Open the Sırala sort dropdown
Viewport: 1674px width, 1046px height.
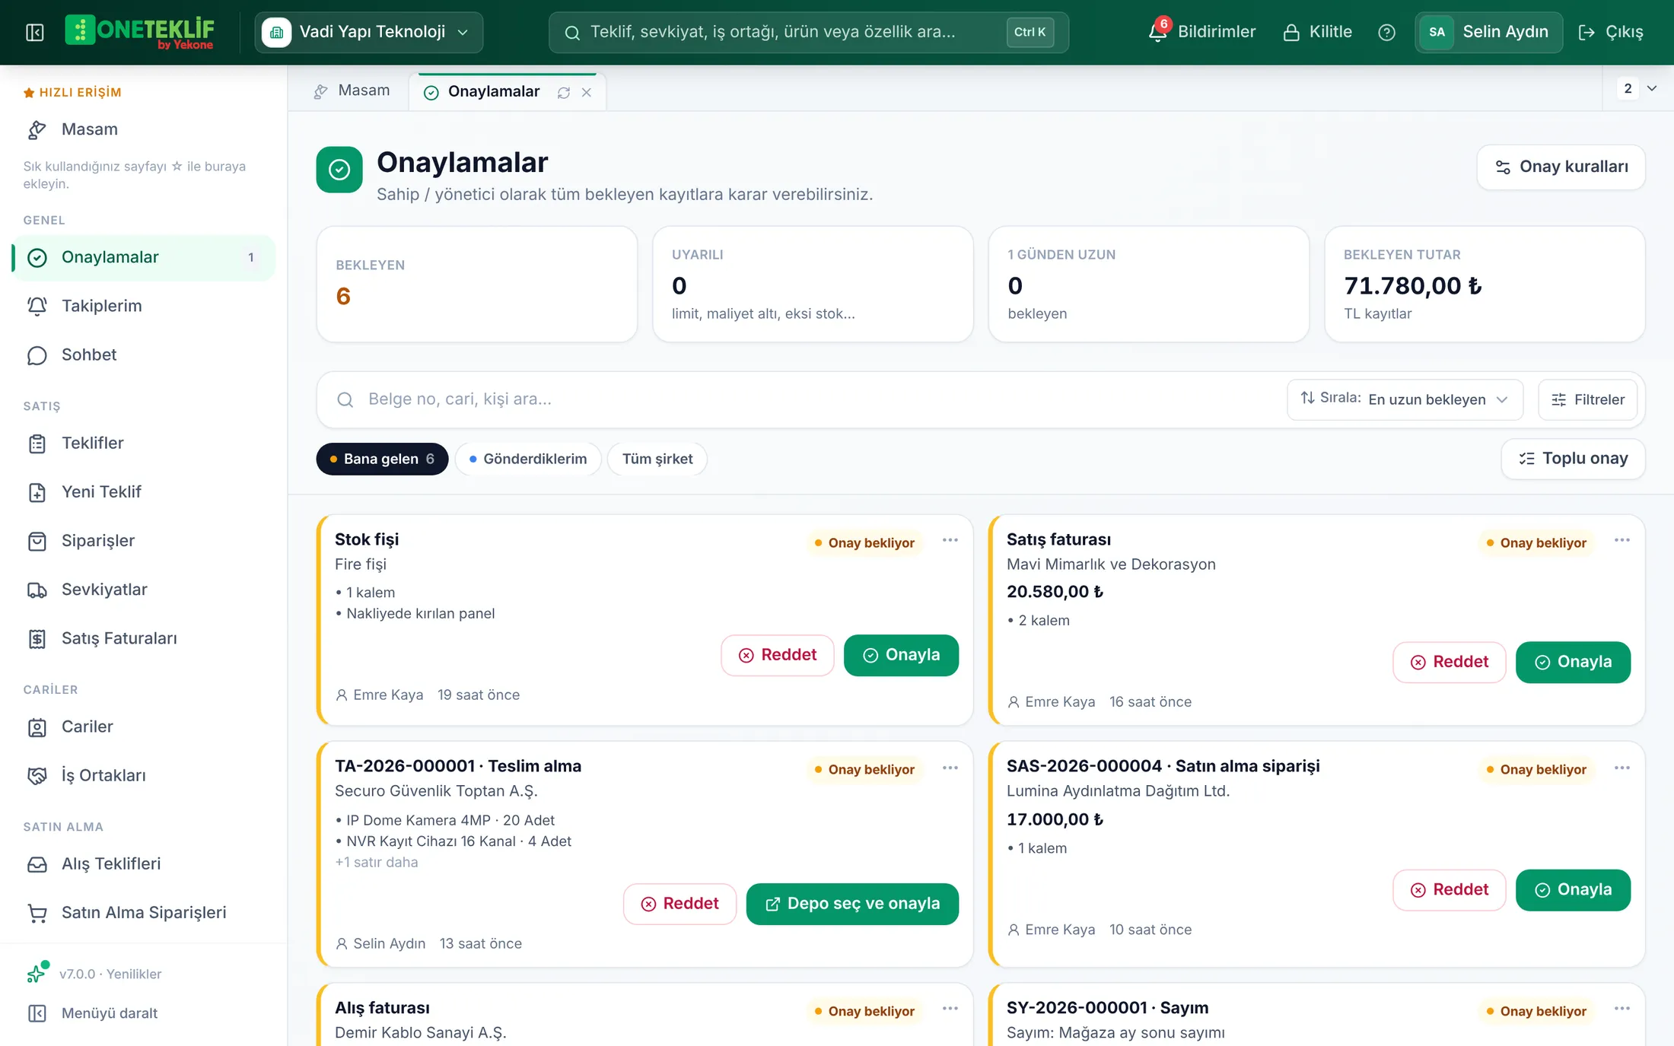click(x=1405, y=399)
